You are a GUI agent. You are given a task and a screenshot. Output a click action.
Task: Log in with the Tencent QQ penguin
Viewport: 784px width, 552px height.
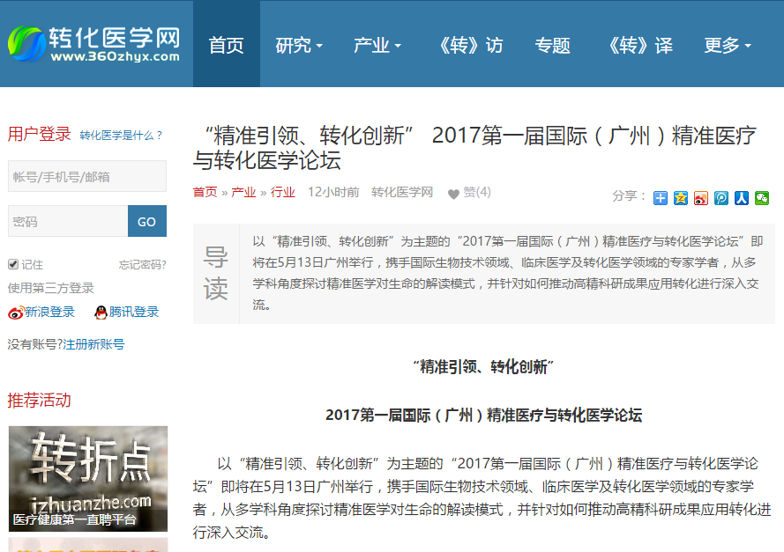(x=101, y=313)
